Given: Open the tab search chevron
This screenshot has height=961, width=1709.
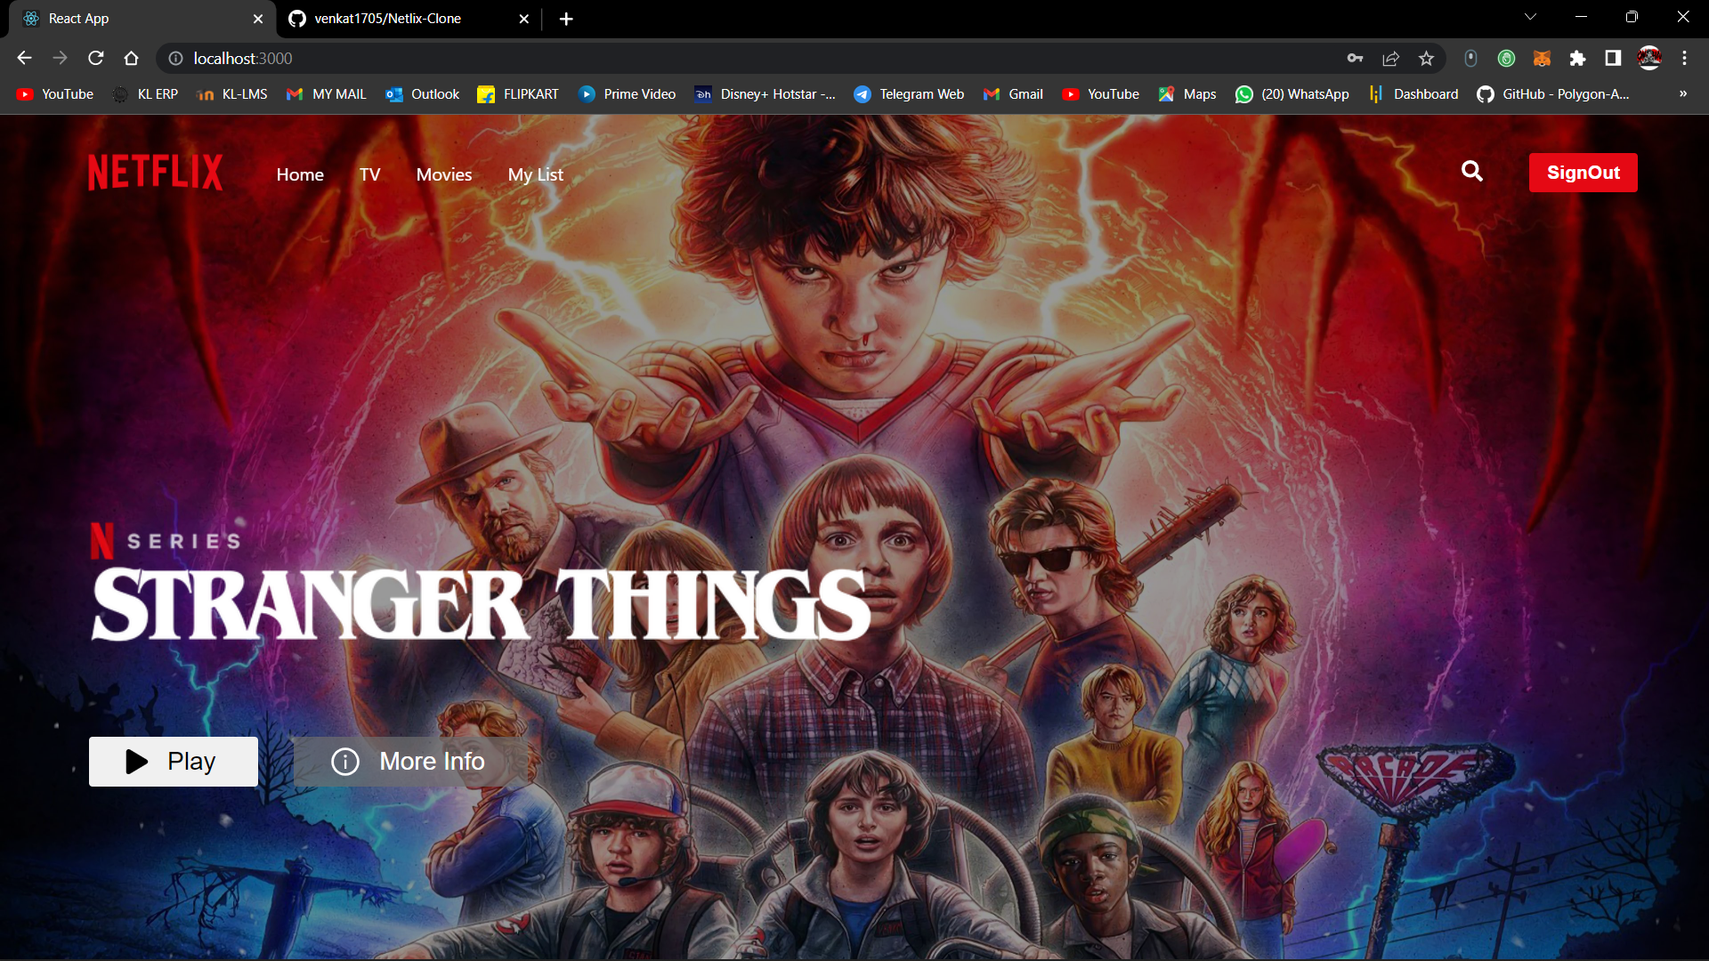Looking at the screenshot, I should point(1530,17).
